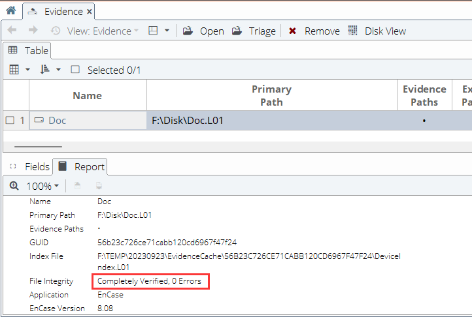472x317 pixels.
Task: Click Open evidence button
Action: [203, 31]
